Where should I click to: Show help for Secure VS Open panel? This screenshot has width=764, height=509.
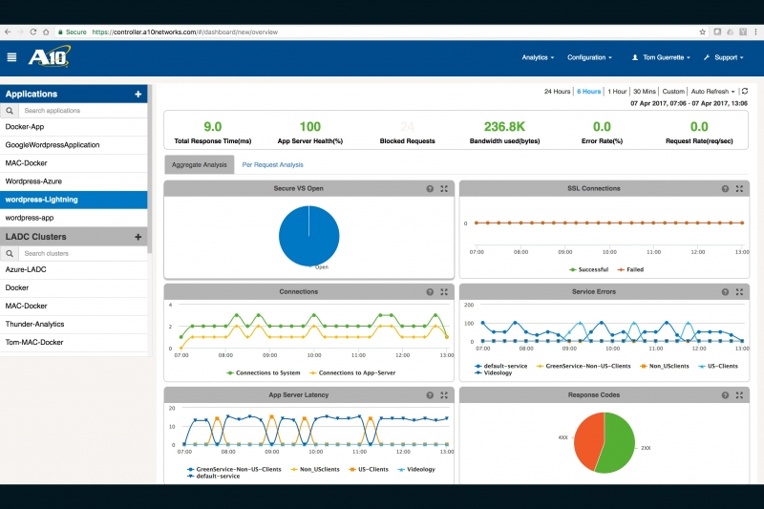point(430,188)
